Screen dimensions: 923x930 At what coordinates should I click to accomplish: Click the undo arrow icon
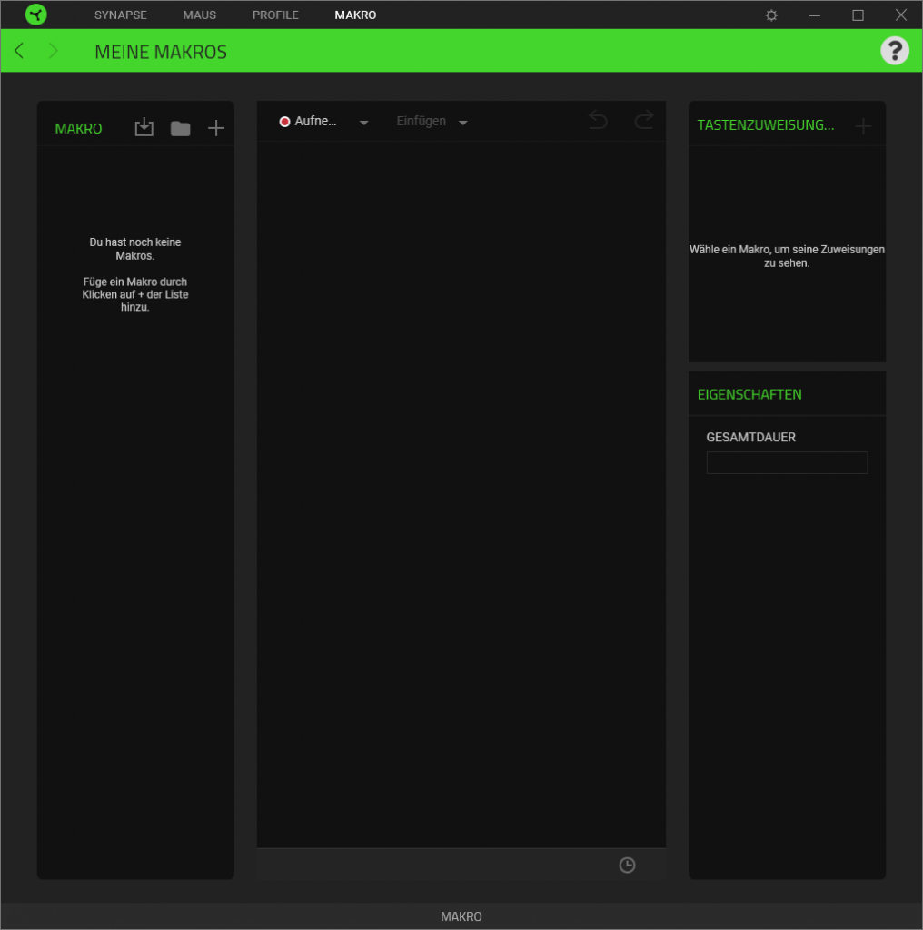[598, 121]
